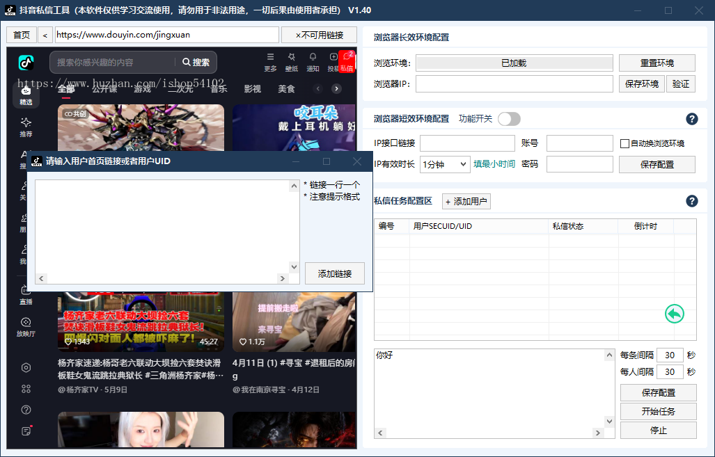This screenshot has width=715, height=457.
Task: Open the 更多 menu icon
Action: [270, 61]
